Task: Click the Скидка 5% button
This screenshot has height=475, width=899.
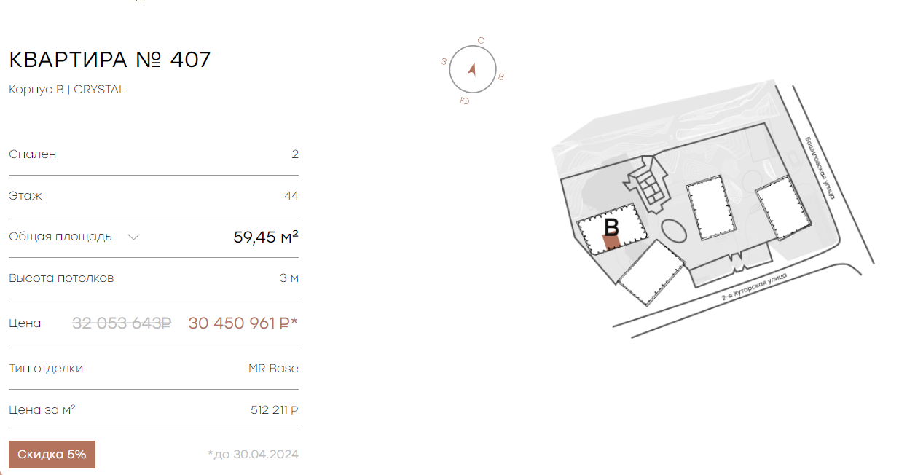Action: point(52,455)
